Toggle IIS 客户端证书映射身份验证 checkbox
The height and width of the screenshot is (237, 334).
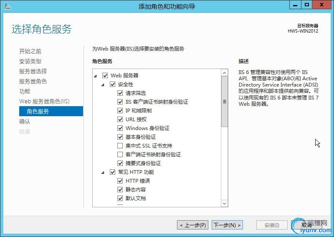click(x=120, y=102)
